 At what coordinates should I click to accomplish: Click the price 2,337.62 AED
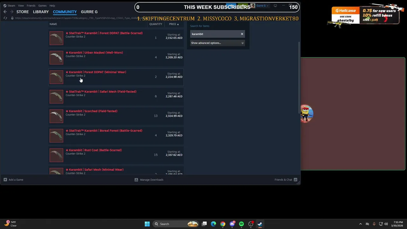pyautogui.click(x=174, y=155)
